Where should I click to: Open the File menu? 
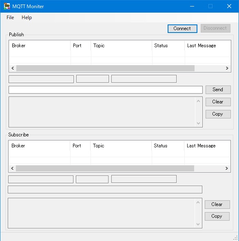click(10, 18)
